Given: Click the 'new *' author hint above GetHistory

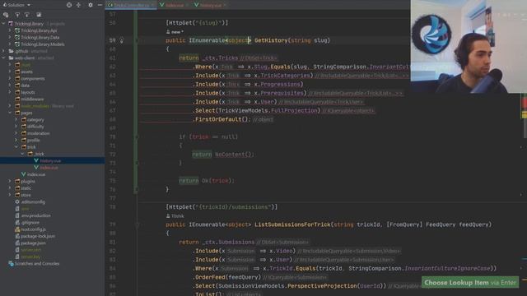Looking at the screenshot, I should click(x=175, y=32).
